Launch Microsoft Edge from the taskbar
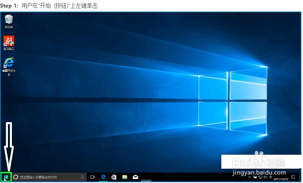This screenshot has width=303, height=183. point(104,177)
